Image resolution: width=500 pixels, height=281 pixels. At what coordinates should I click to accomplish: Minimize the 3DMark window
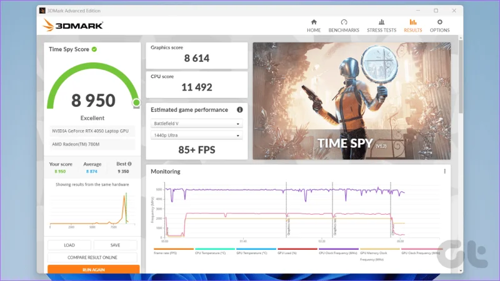(x=418, y=11)
